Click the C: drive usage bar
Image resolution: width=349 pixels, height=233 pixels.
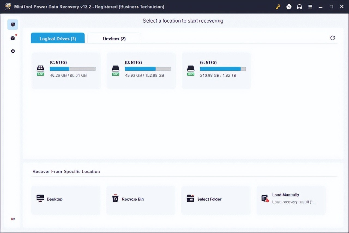(73, 69)
